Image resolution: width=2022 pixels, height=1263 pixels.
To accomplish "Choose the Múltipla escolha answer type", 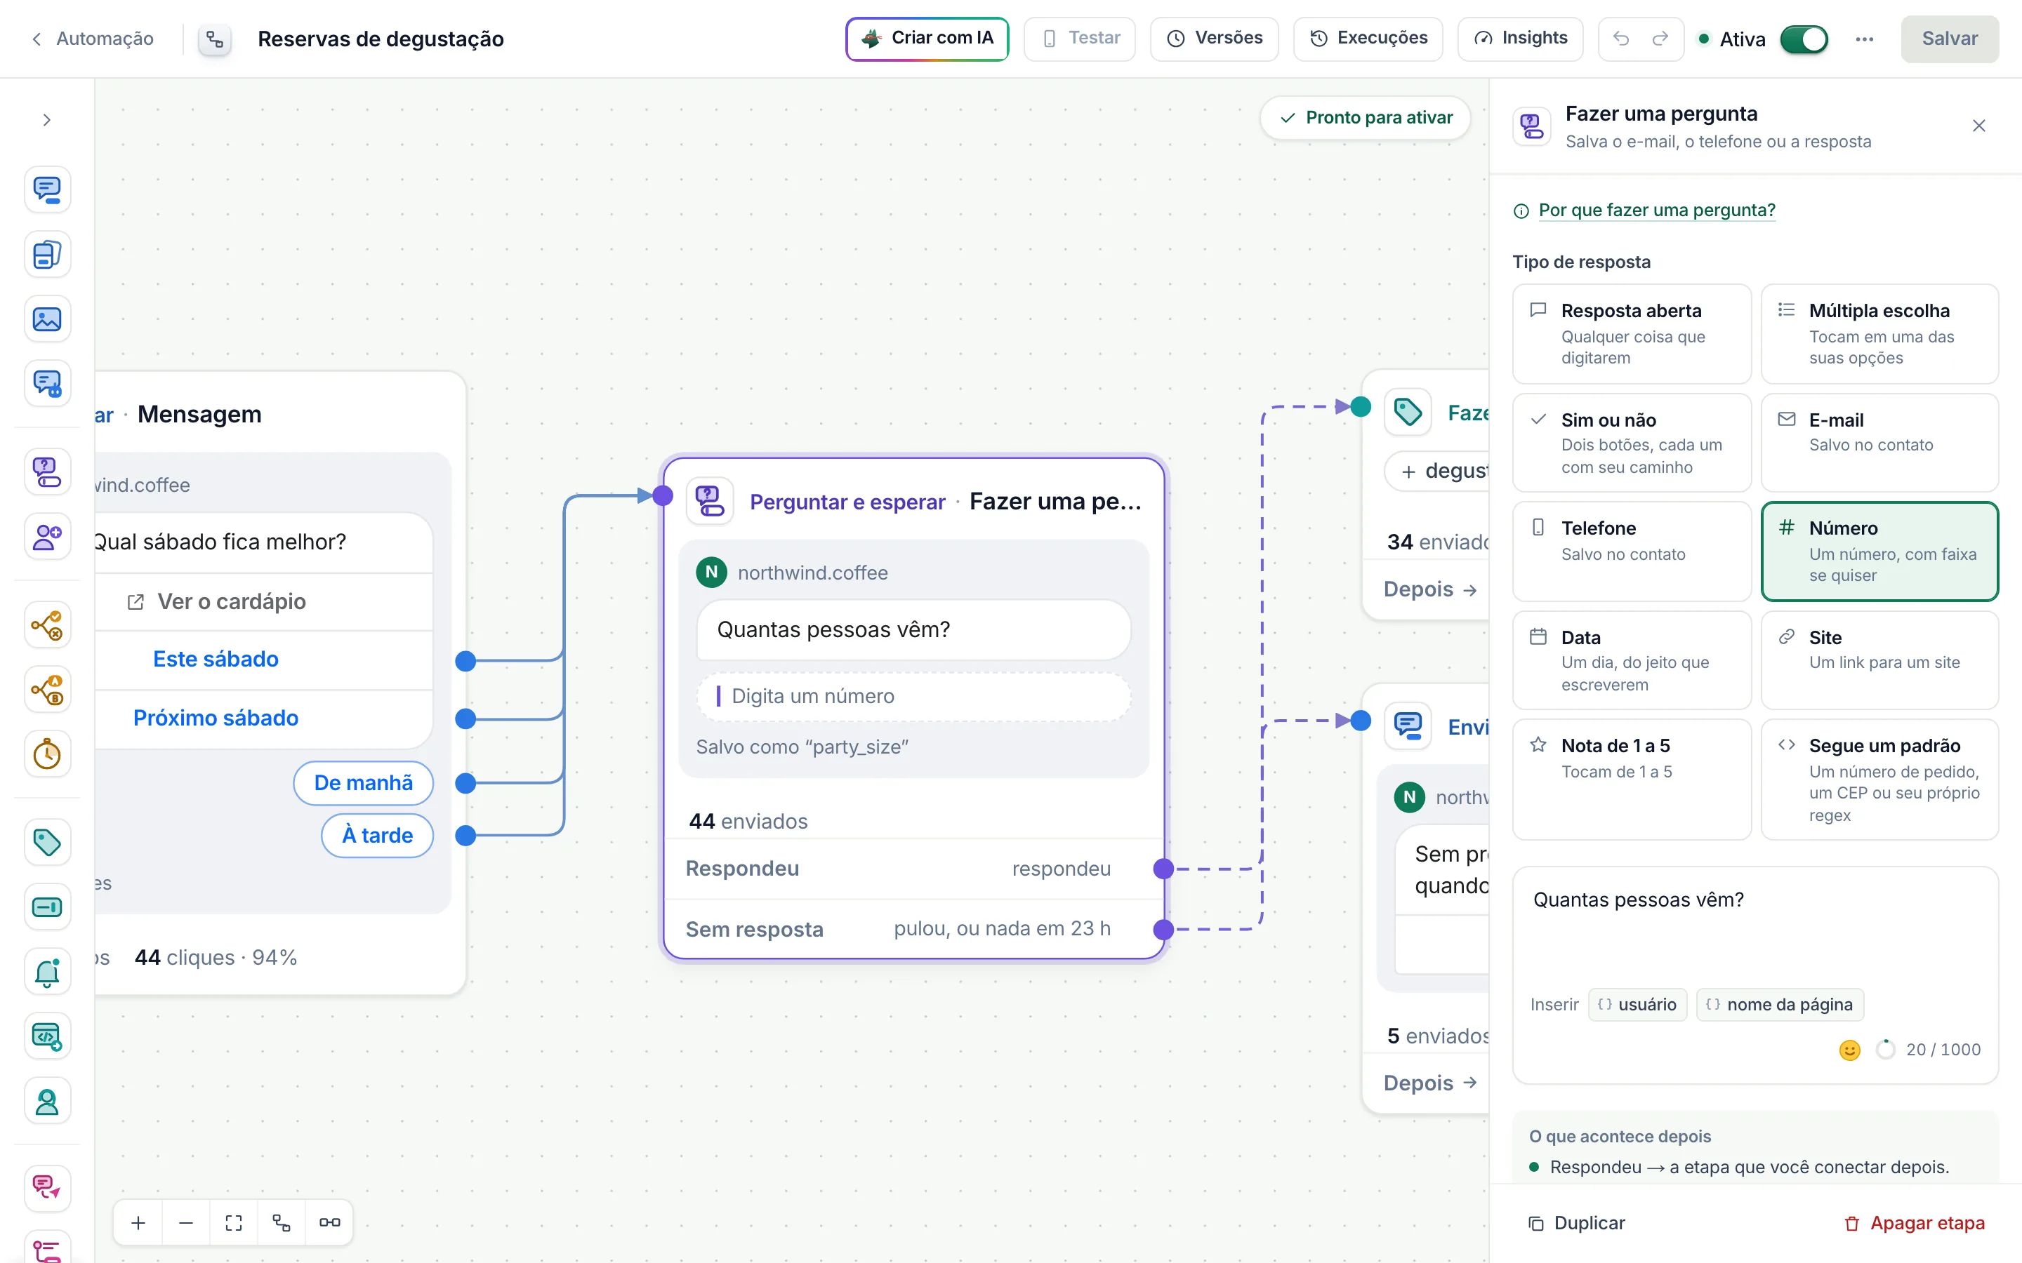I will pos(1879,334).
